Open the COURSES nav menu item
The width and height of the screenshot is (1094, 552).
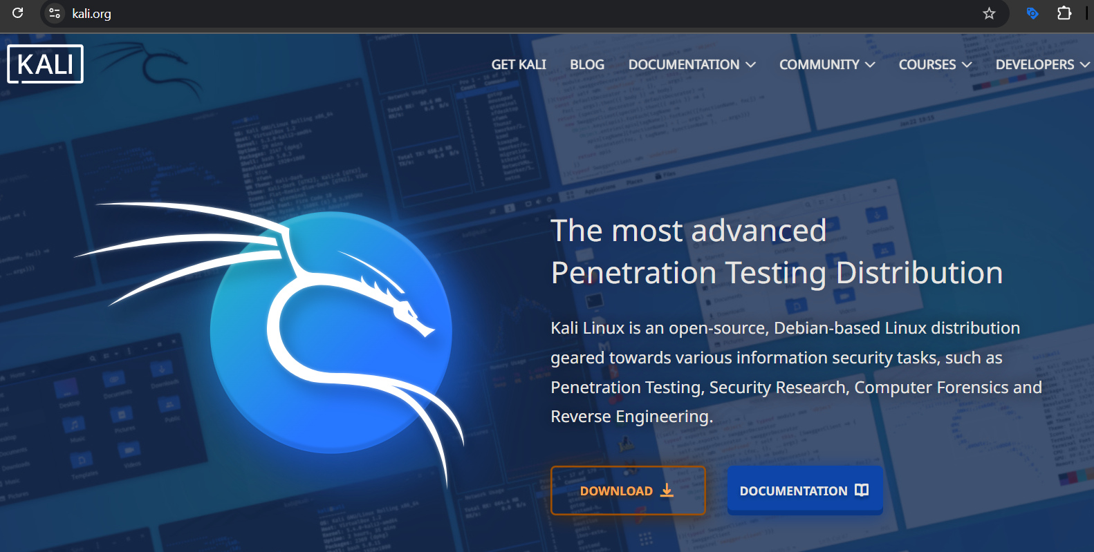click(935, 64)
